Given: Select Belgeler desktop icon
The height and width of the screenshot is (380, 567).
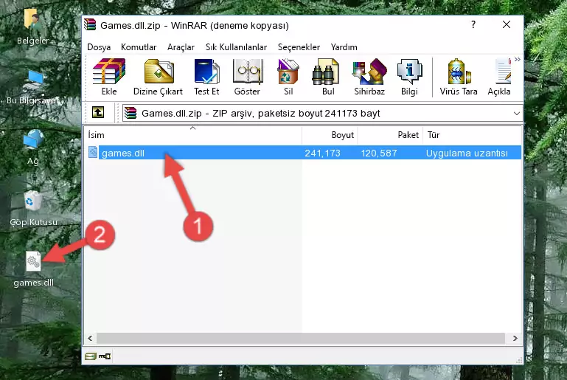Looking at the screenshot, I should coord(32,27).
